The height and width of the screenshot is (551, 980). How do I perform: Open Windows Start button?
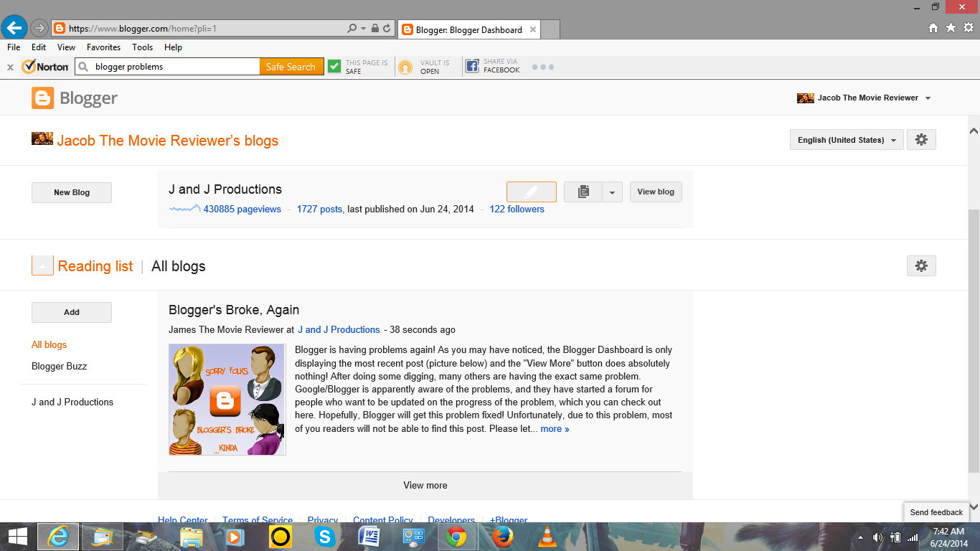(17, 537)
